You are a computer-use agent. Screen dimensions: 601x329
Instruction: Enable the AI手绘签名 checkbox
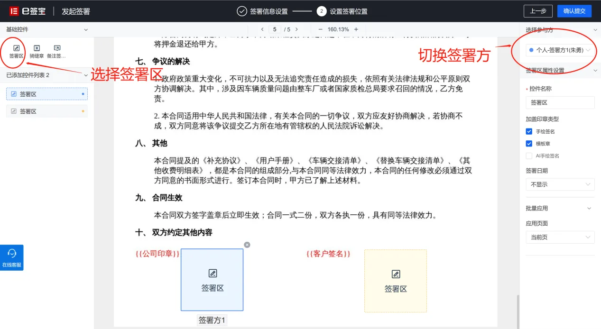tap(529, 156)
